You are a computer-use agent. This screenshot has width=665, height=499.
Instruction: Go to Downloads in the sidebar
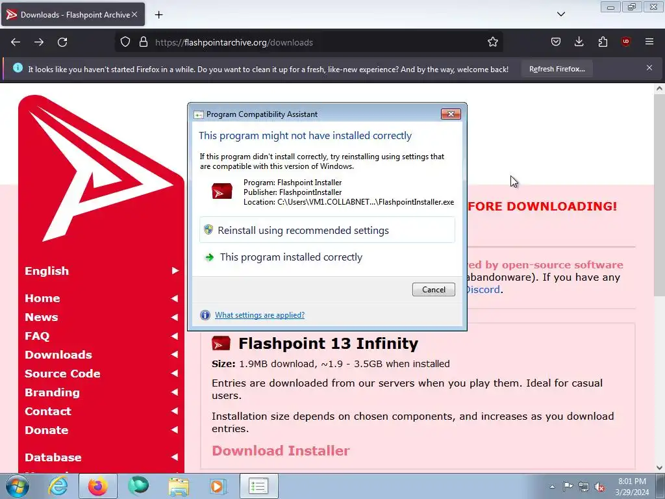[x=58, y=355]
